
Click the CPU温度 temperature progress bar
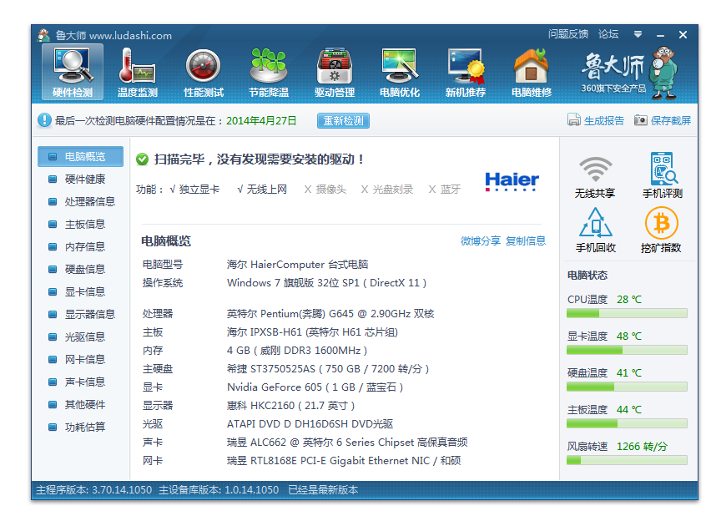click(x=627, y=313)
